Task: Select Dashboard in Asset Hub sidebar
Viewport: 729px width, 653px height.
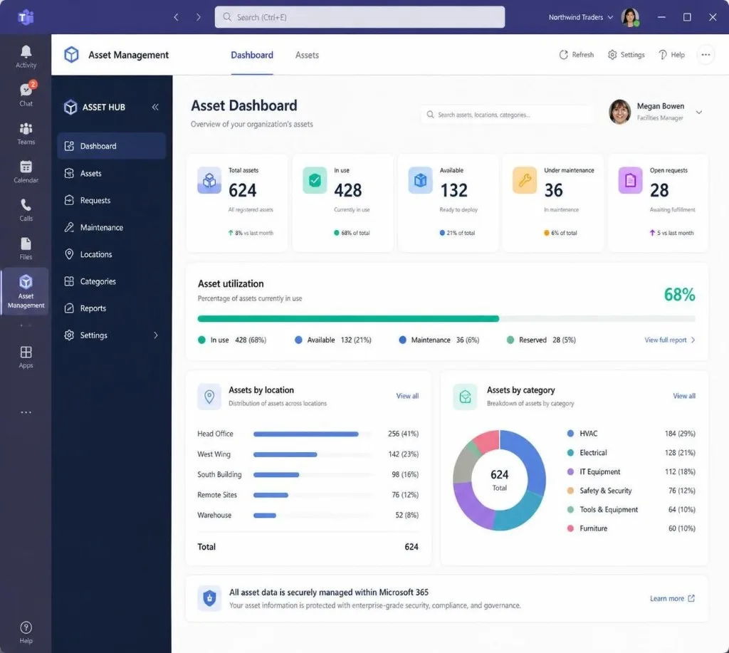Action: click(112, 146)
